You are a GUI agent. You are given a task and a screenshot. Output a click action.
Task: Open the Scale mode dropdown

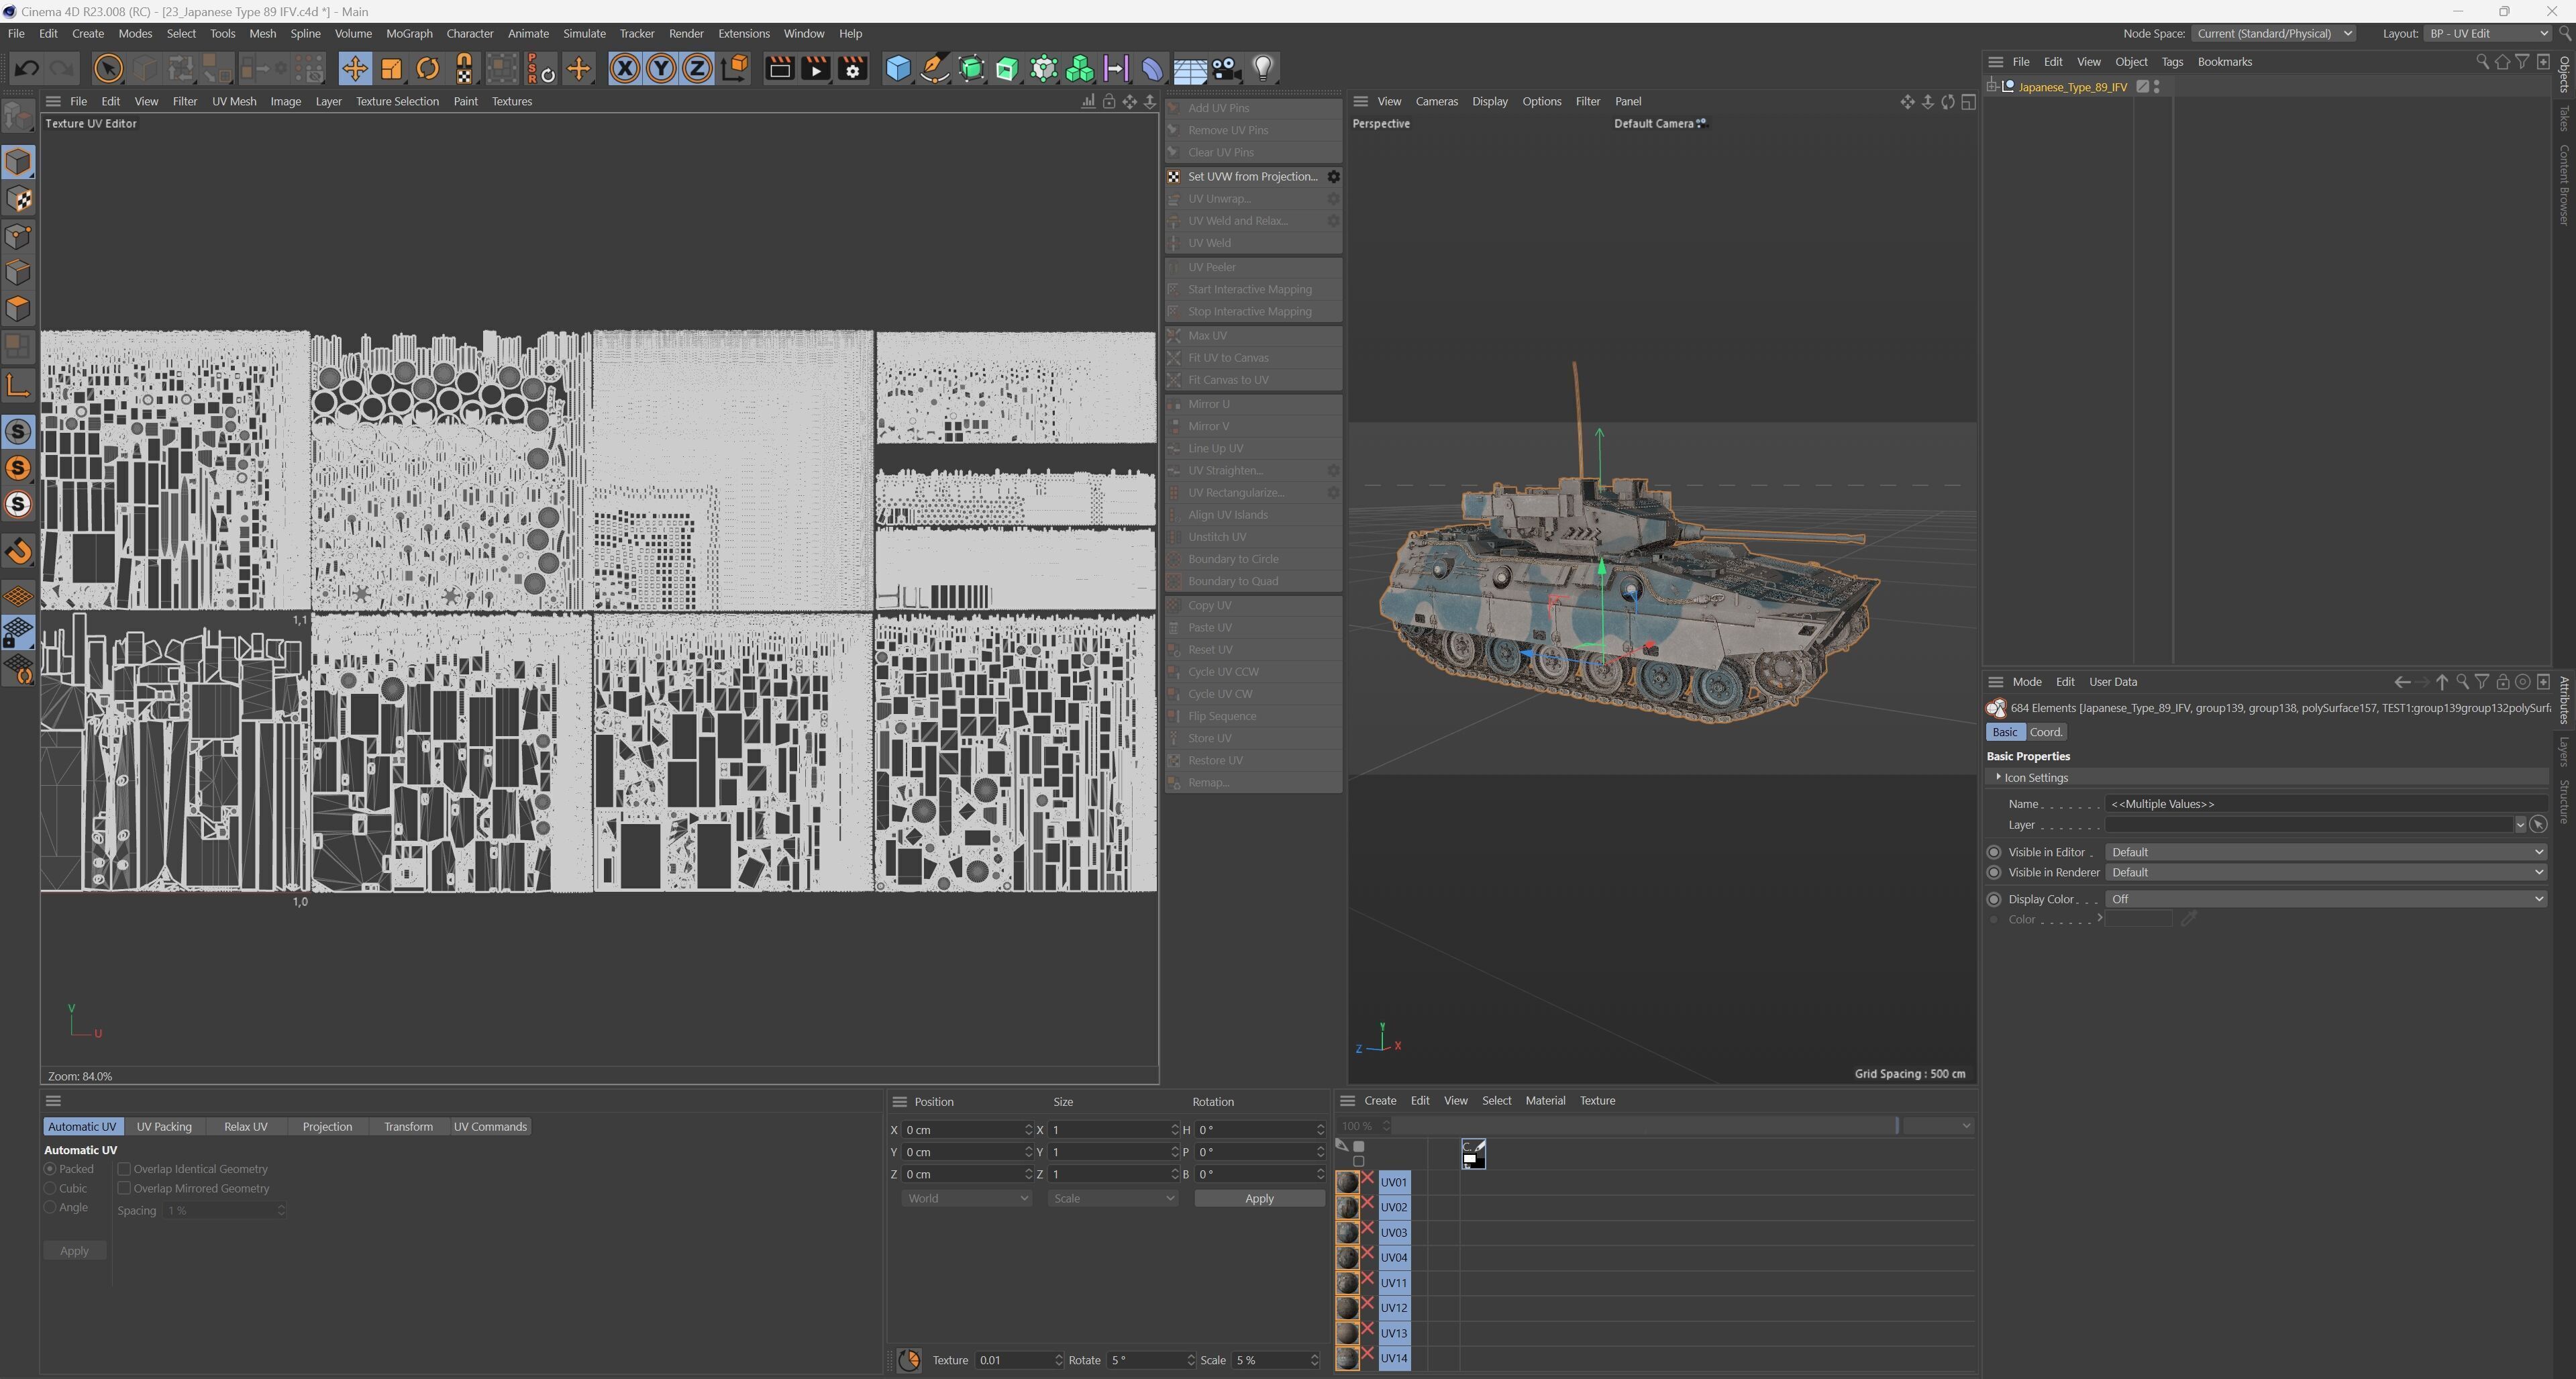click(x=1112, y=1198)
